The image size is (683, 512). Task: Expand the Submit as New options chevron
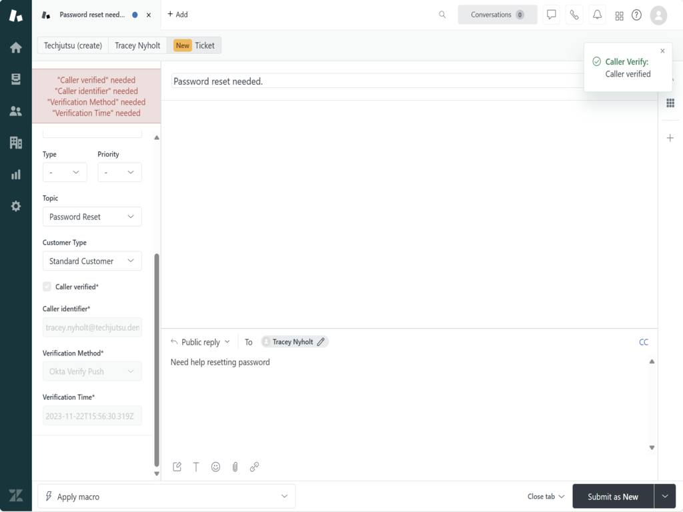664,496
